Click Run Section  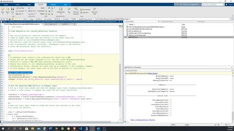(x=85, y=9)
